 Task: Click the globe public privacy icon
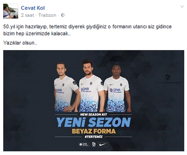(63, 15)
